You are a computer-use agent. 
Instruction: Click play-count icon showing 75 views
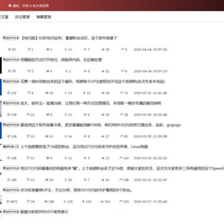(9, 71)
